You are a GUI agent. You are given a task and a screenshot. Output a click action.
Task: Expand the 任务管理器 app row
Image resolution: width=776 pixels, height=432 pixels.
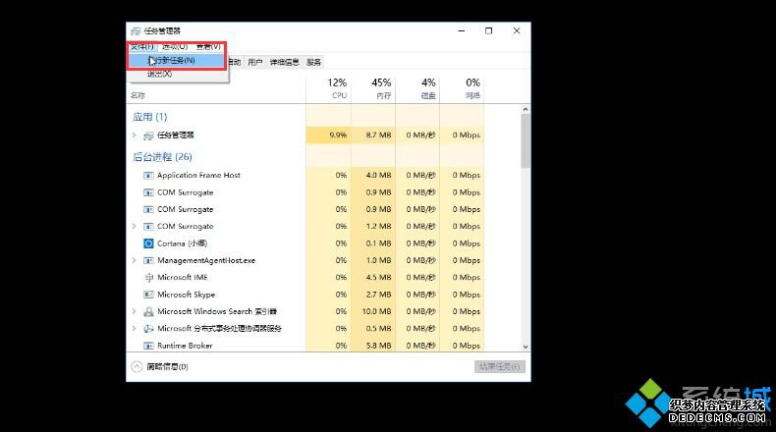pyautogui.click(x=134, y=135)
